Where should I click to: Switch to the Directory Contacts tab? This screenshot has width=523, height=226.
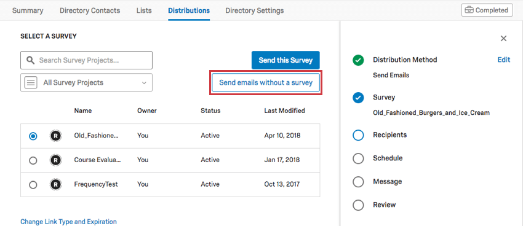[x=90, y=10]
